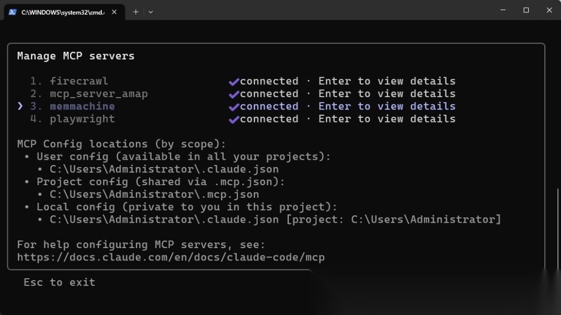The height and width of the screenshot is (315, 561).
Task: Click the checkmark in memmachine row
Action: click(234, 107)
